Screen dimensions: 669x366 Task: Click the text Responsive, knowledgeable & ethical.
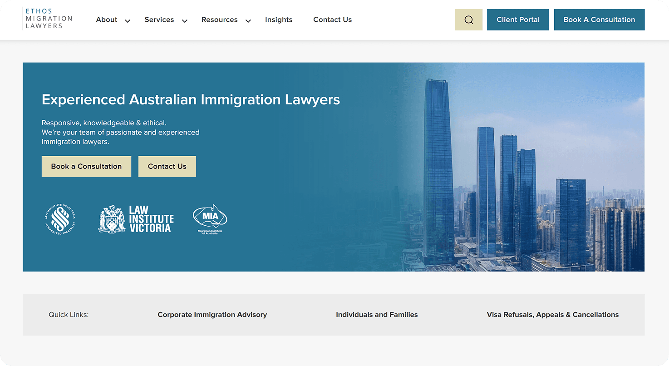(104, 123)
